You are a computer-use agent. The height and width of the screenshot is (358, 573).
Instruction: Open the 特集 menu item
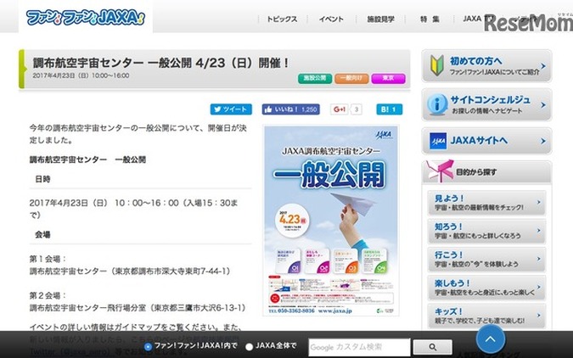click(x=430, y=19)
